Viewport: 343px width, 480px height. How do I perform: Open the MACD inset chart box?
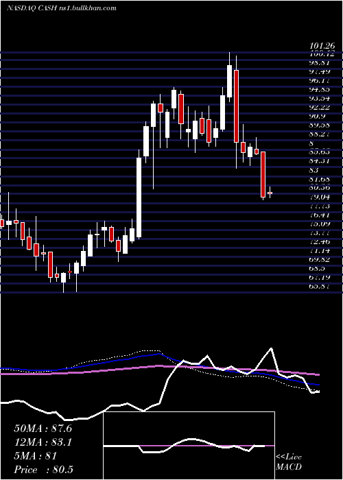pyautogui.click(x=189, y=446)
